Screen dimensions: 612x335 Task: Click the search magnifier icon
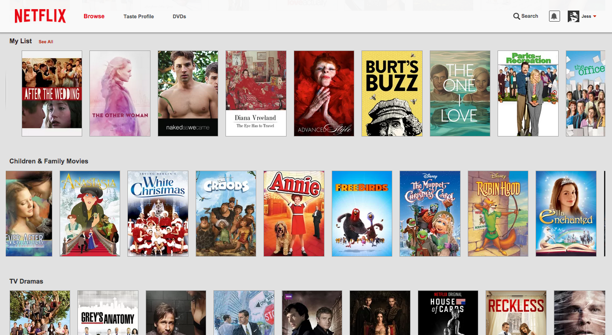517,16
